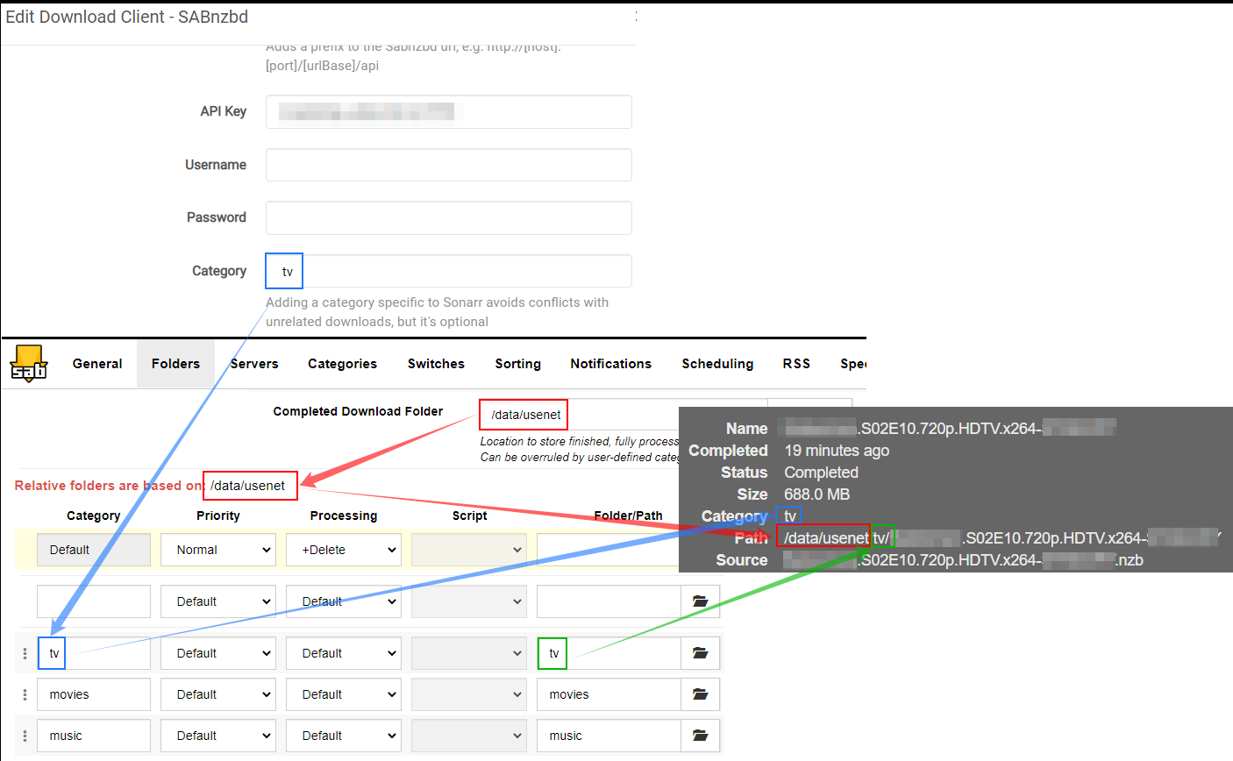Open Priority dropdown in blank category row
The image size is (1233, 761).
(218, 601)
